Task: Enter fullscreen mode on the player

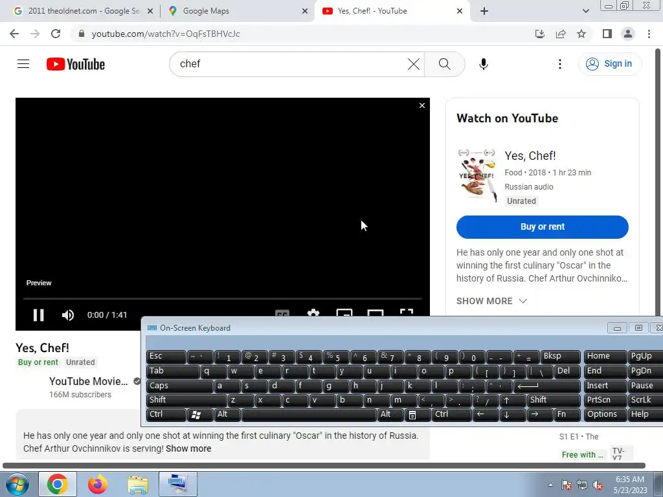Action: click(x=407, y=313)
